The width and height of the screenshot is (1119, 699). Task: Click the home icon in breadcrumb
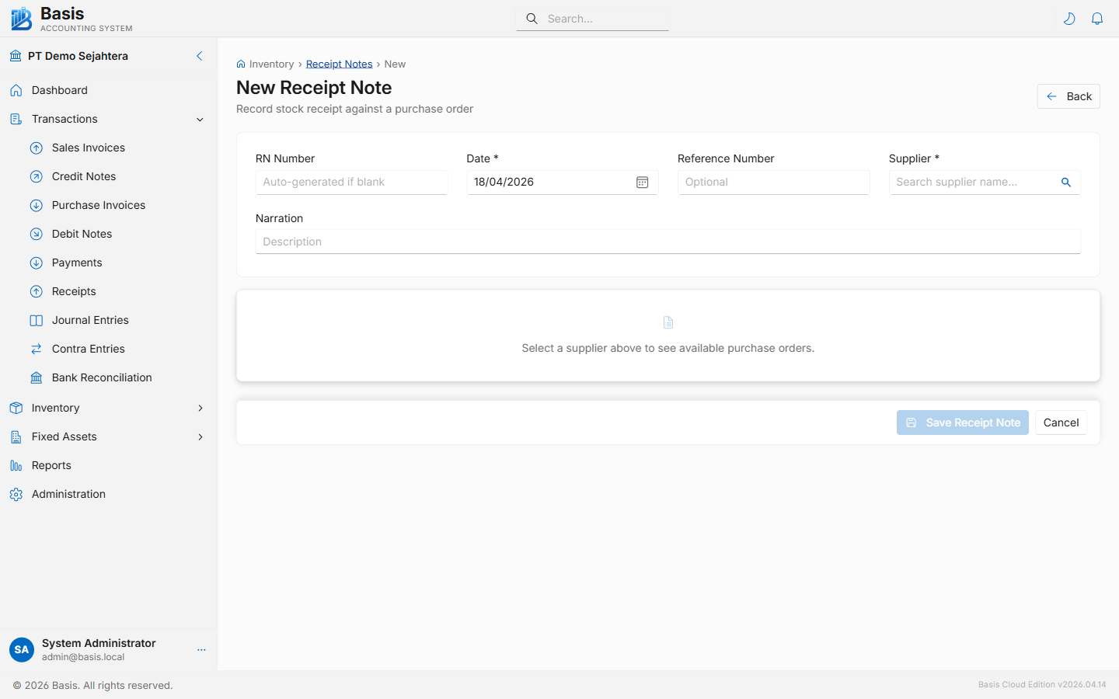pyautogui.click(x=241, y=64)
